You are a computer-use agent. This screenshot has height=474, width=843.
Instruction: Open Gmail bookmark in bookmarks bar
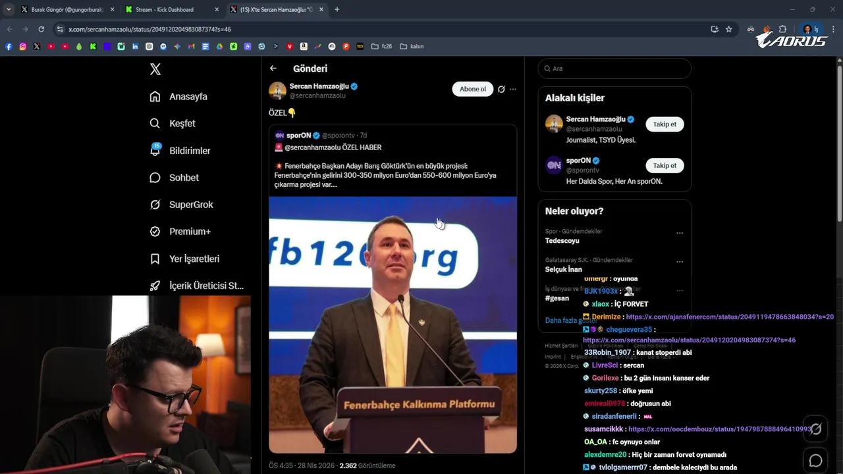pos(191,46)
